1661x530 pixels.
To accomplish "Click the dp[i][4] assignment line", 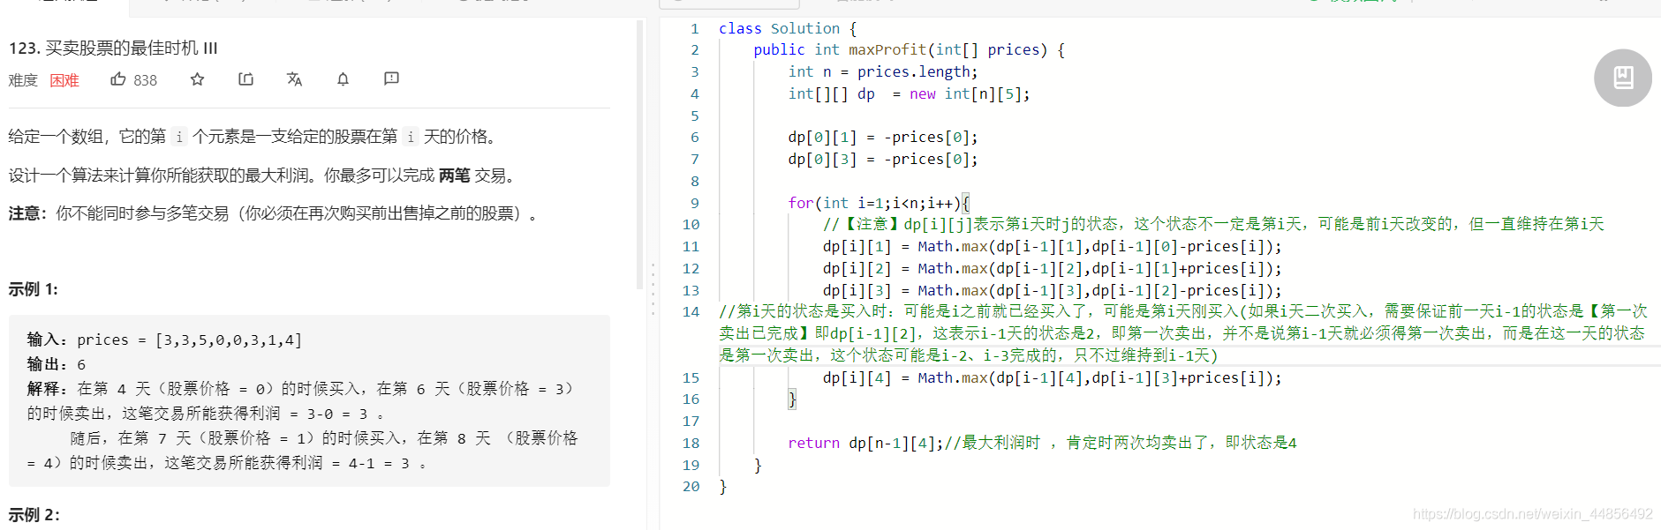I will point(1053,378).
